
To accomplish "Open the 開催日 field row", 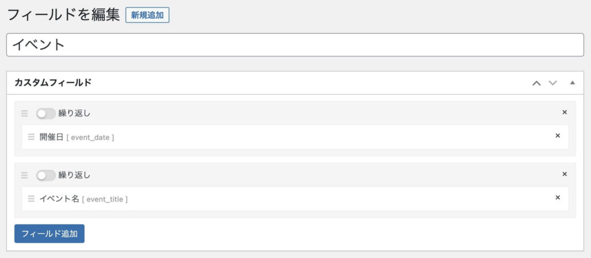I will point(289,137).
